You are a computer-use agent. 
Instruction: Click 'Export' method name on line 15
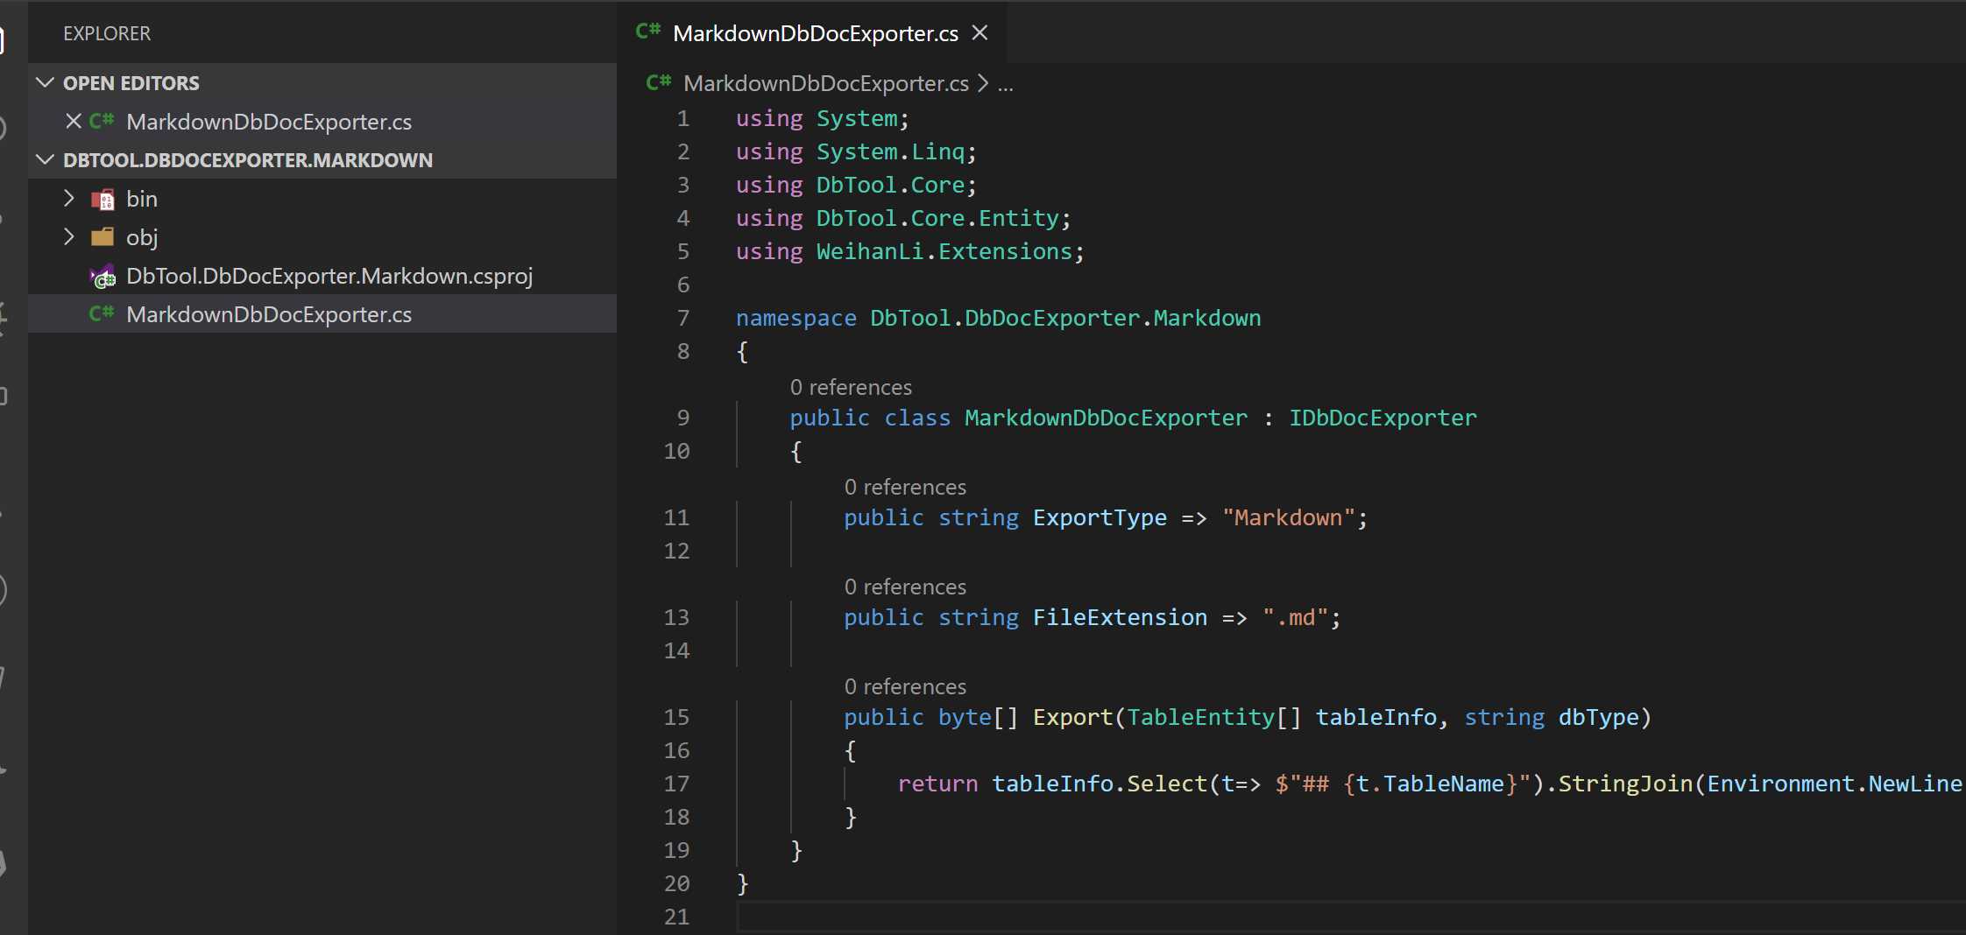click(x=1072, y=717)
